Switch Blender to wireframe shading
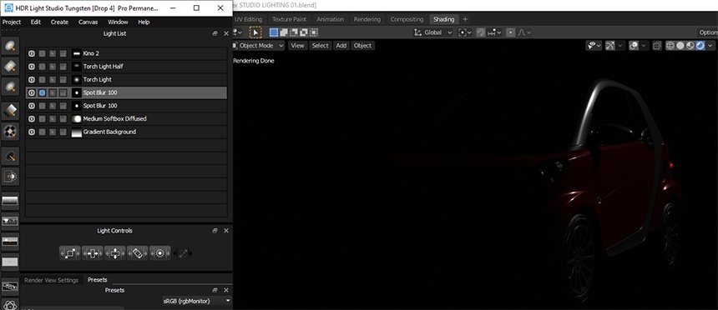 tap(670, 45)
